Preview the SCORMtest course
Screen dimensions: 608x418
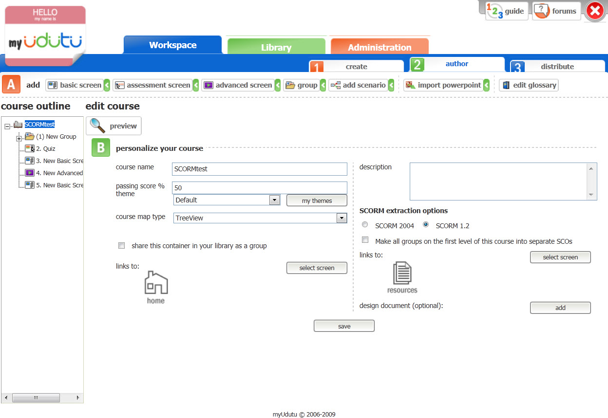[x=114, y=126]
